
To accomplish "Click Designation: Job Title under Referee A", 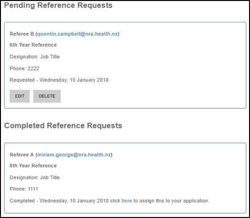I will coord(35,177).
